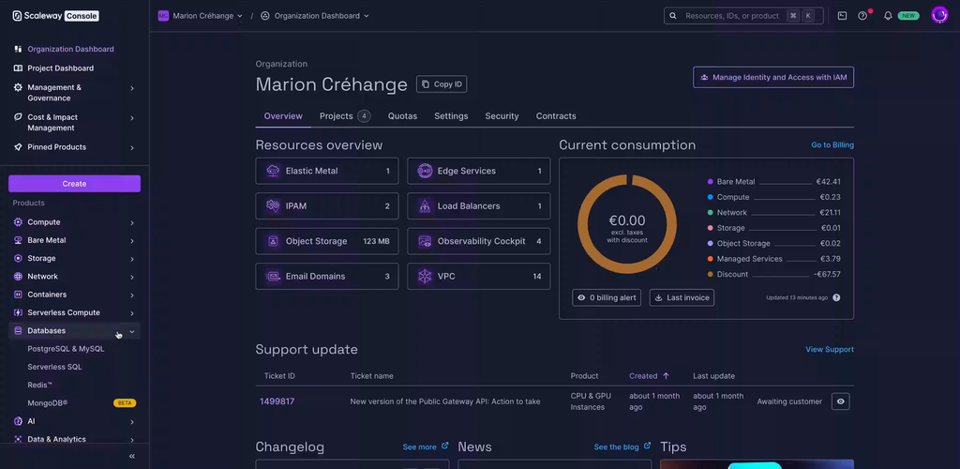
Task: Click the Containers icon in sidebar
Action: coord(18,295)
